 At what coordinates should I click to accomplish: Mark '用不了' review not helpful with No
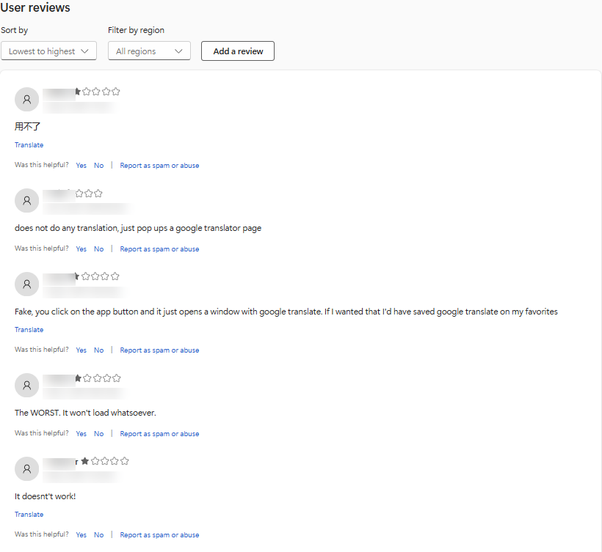point(98,165)
